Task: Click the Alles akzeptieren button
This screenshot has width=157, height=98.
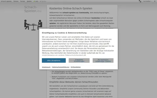Action: (x=54, y=61)
